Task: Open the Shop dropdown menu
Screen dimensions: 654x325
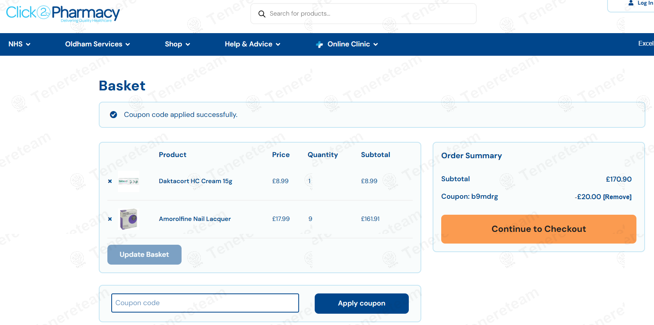Action: point(177,44)
